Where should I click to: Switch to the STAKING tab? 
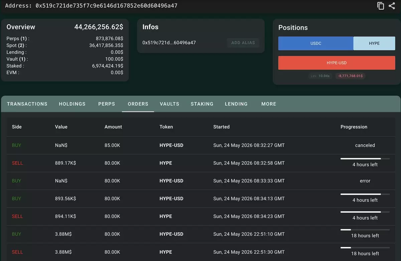[202, 104]
